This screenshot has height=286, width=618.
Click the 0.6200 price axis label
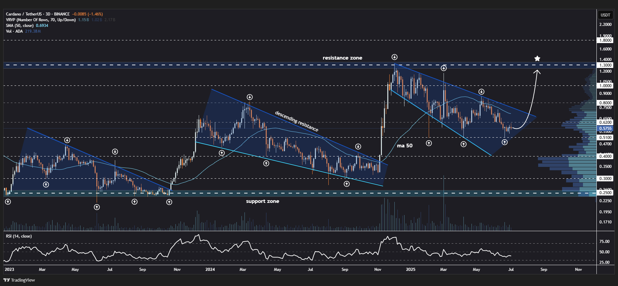point(605,122)
